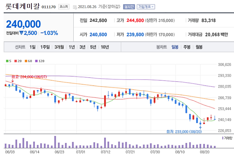
Task: Click the purple 120-day moving average swatch
Action: 36,61
